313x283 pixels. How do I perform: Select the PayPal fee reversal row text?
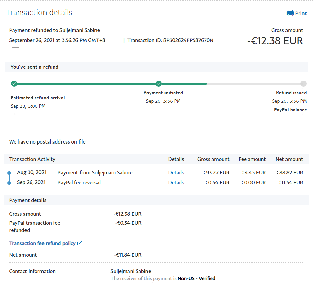point(79,183)
